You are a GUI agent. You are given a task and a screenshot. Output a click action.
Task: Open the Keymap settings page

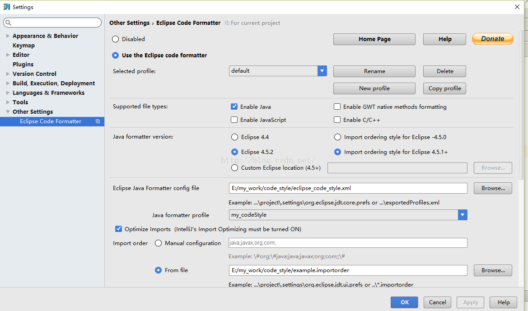23,45
